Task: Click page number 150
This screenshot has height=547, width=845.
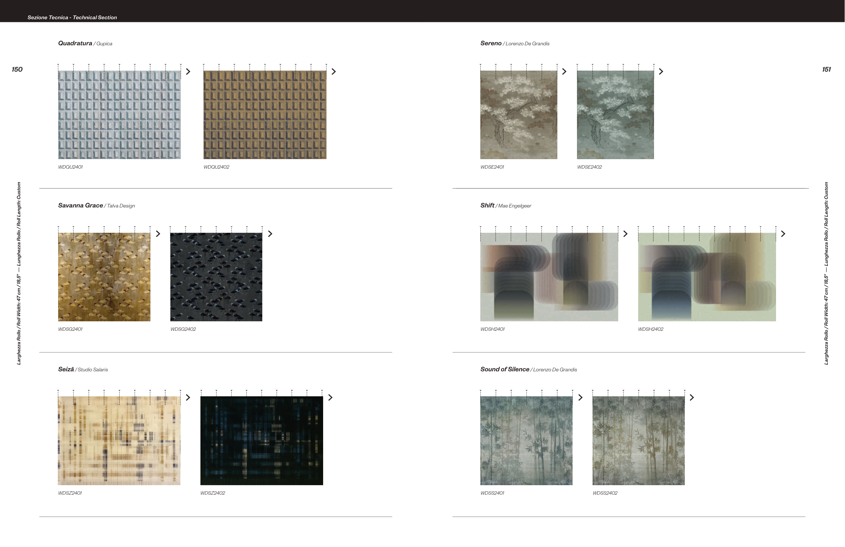Action: (17, 70)
